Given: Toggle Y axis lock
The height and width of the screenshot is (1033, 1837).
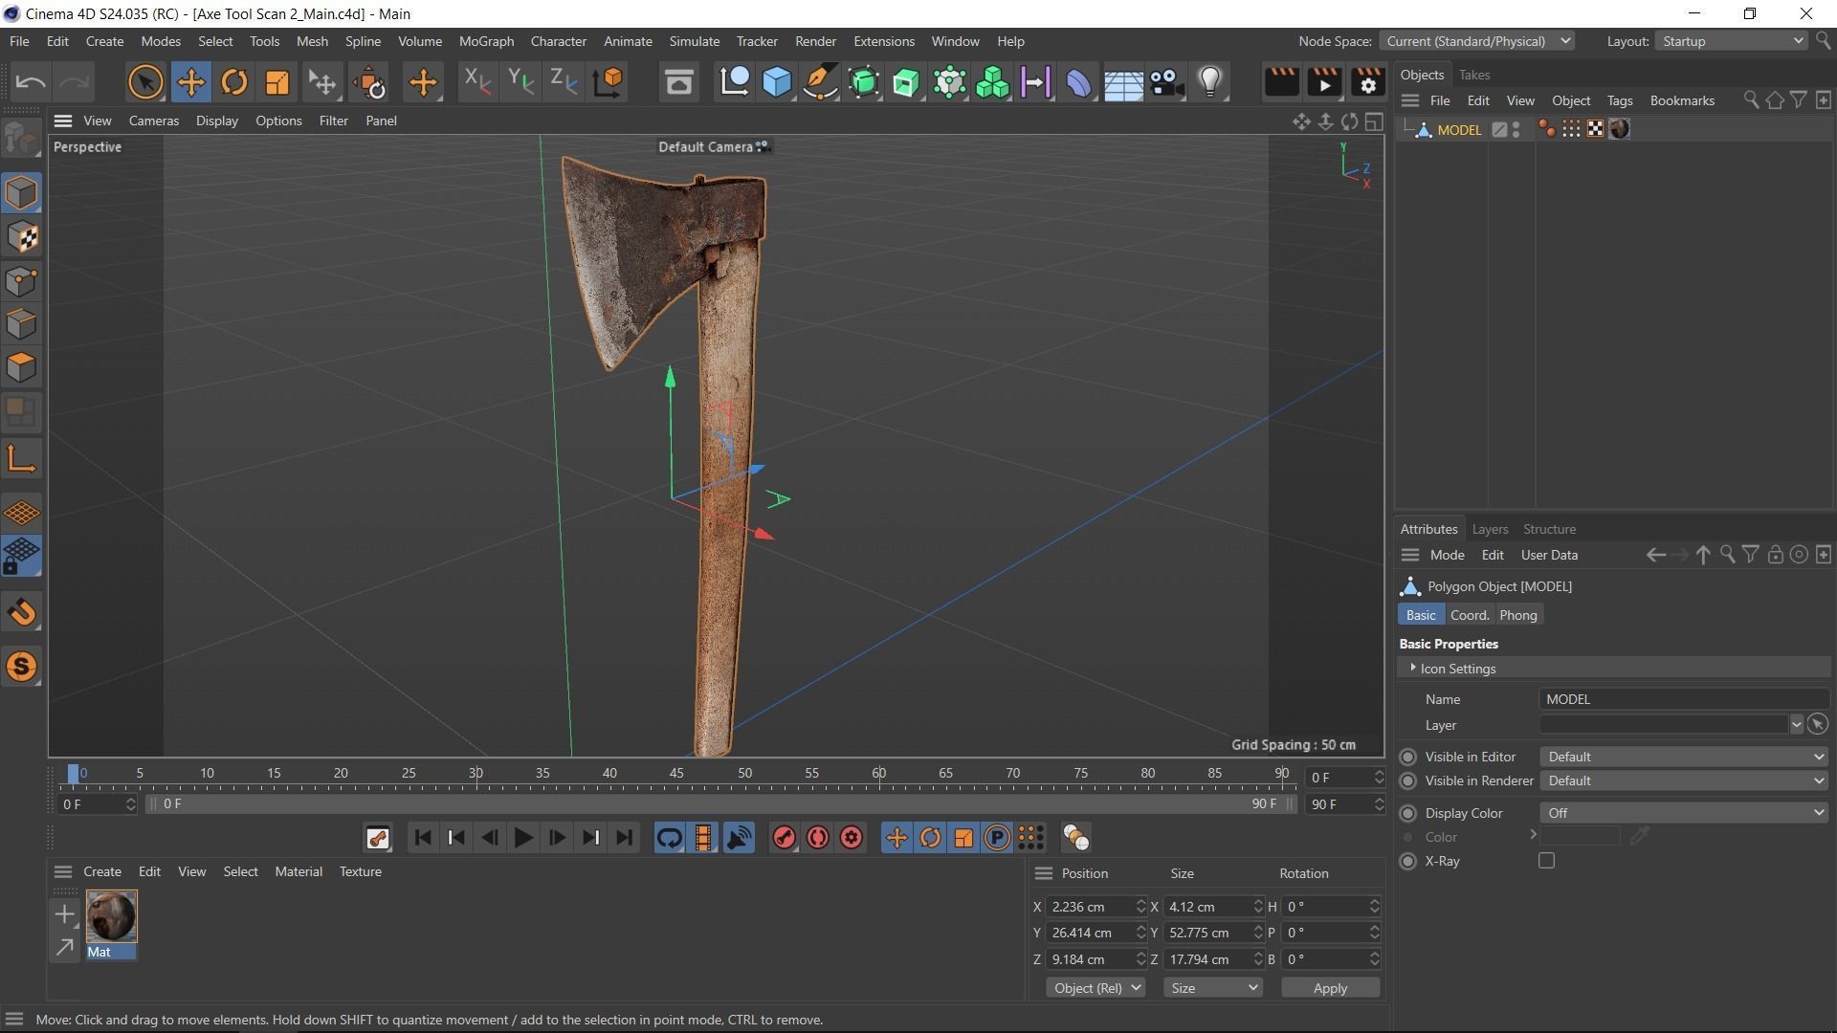Looking at the screenshot, I should (520, 82).
